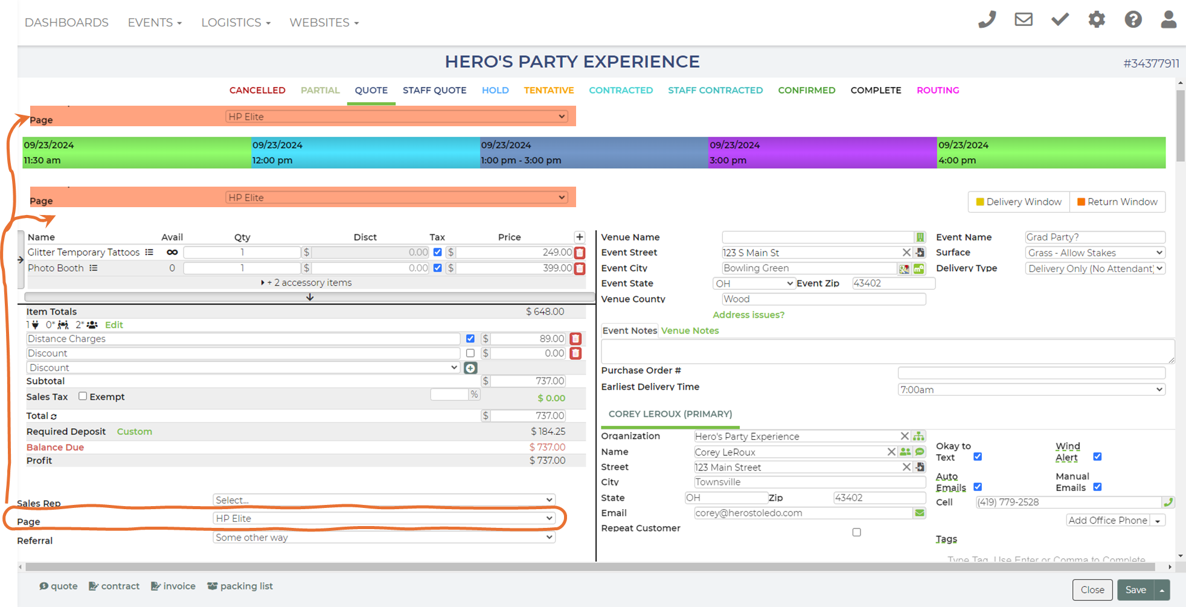Click the venue building icon by Venue Name
This screenshot has width=1186, height=607.
920,237
